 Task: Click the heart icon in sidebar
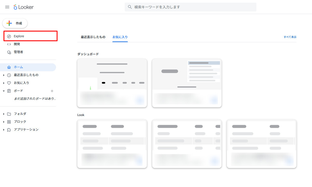[x=9, y=83]
